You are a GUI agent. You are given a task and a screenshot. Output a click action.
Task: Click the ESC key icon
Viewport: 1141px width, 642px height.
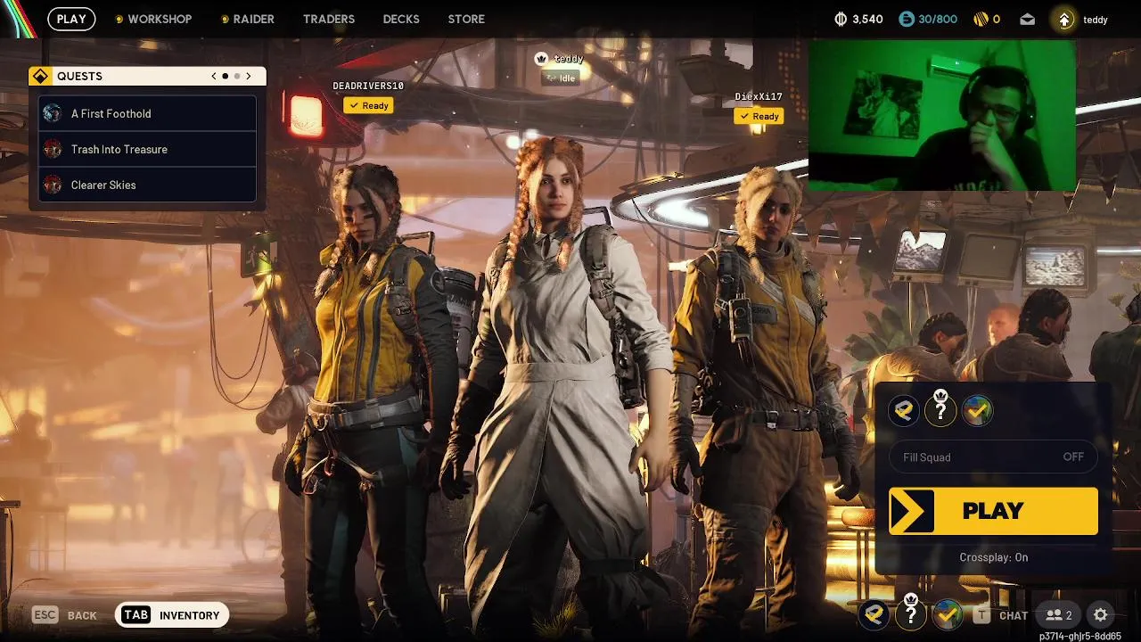coord(45,615)
